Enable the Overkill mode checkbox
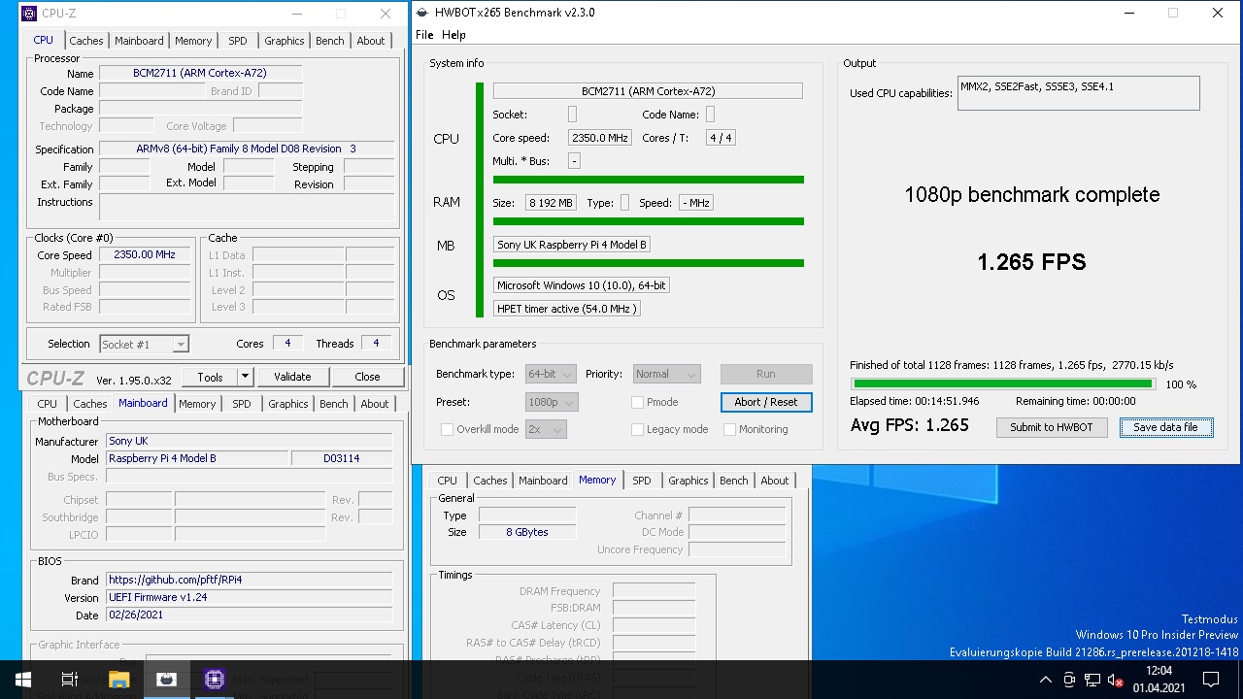 tap(447, 429)
